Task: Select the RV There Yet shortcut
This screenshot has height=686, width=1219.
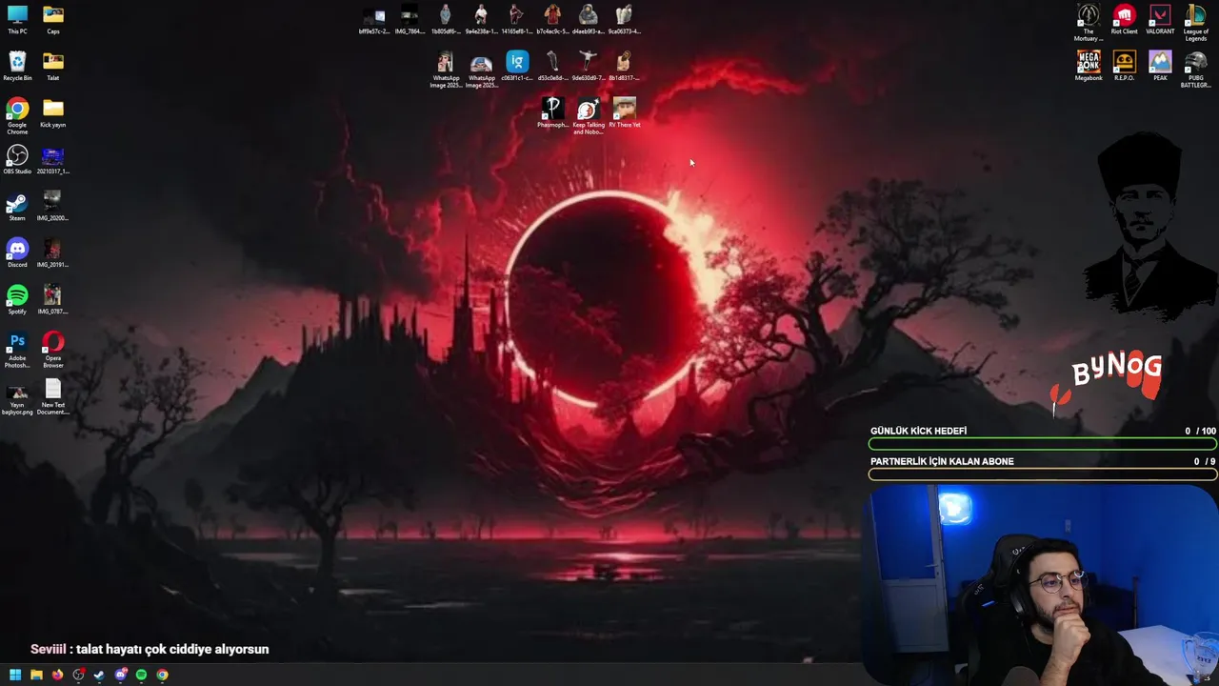Action: pyautogui.click(x=625, y=113)
